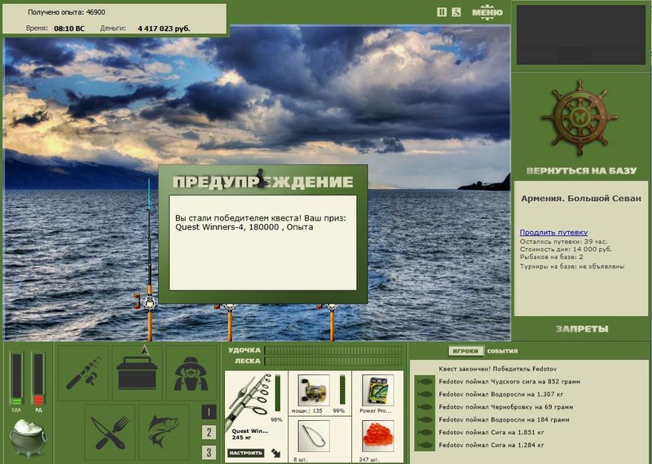Click ВЕРНУТЬСЯ НА БАЗУ button
652x464 pixels.
tap(581, 171)
